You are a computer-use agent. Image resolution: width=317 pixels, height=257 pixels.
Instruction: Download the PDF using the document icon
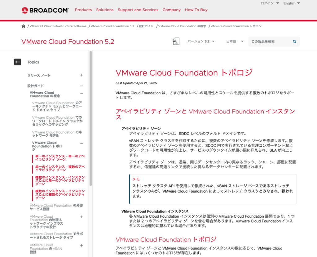point(176,41)
